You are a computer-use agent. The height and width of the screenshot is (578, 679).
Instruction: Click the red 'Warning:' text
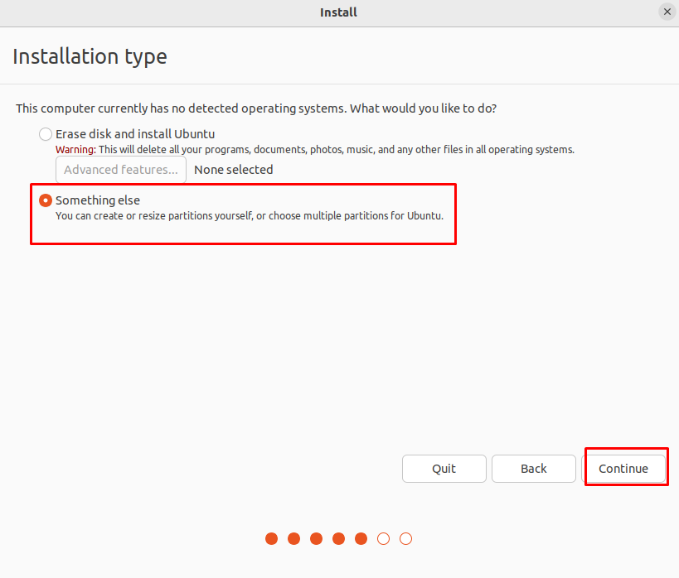coord(75,150)
